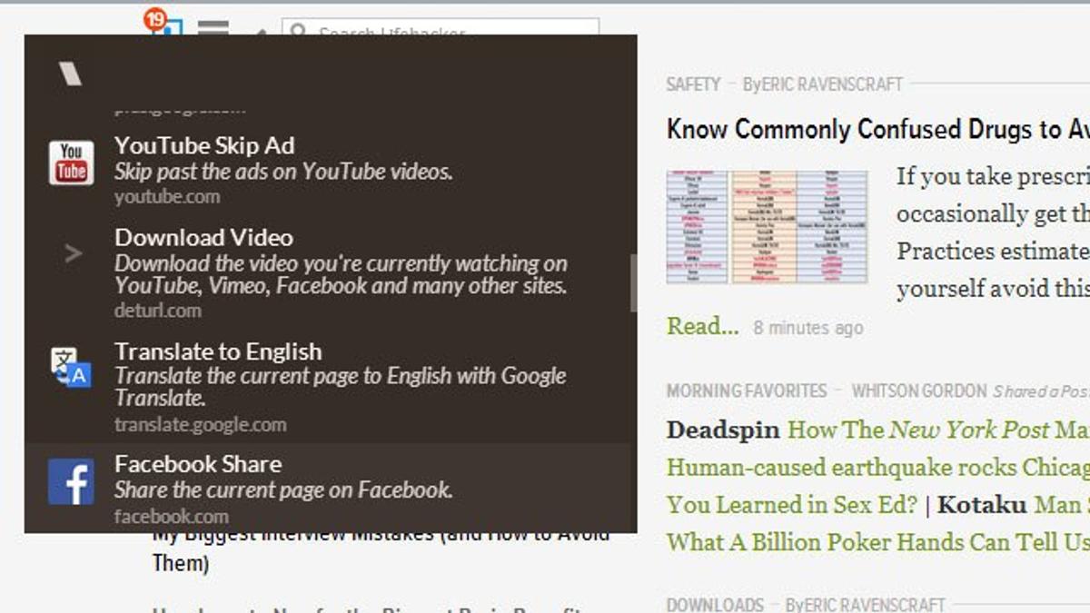The height and width of the screenshot is (613, 1090).
Task: Open the Know Commonly Confused Drugs headline
Action: [x=878, y=129]
